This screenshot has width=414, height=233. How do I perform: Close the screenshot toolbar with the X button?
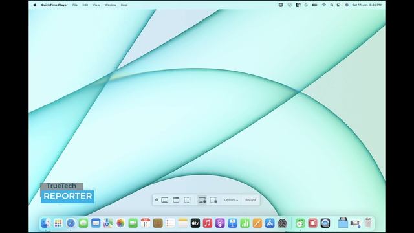point(157,200)
